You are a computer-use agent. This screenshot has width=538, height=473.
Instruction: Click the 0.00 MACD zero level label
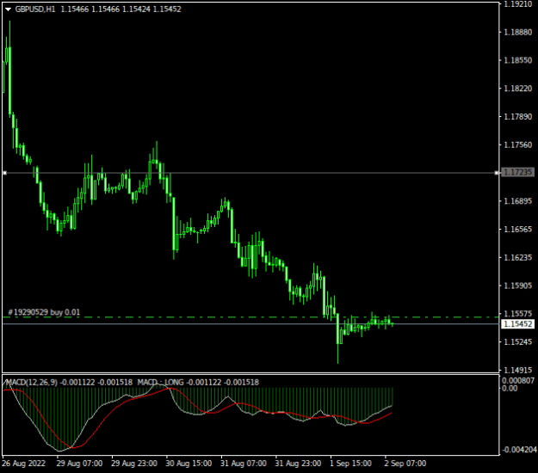click(x=510, y=389)
